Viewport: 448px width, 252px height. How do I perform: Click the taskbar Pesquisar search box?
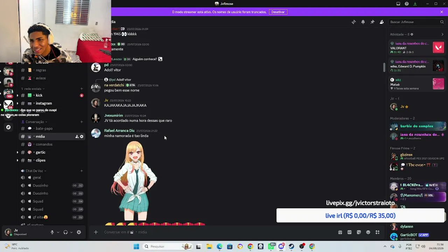point(168,246)
